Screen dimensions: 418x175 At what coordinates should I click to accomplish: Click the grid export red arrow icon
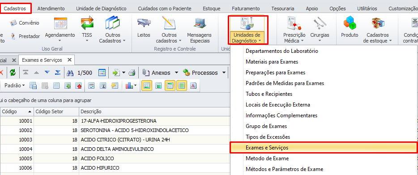(79, 85)
